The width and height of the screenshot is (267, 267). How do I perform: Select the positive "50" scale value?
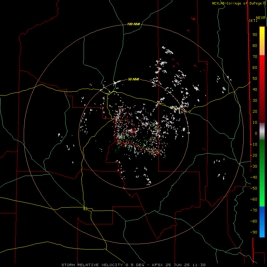(x=255, y=79)
